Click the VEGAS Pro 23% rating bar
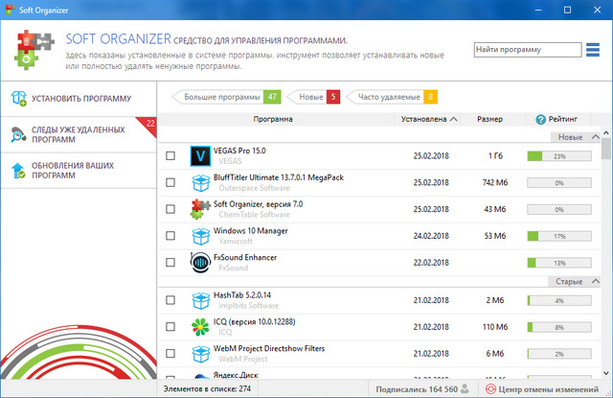613x398 pixels. pos(558,155)
